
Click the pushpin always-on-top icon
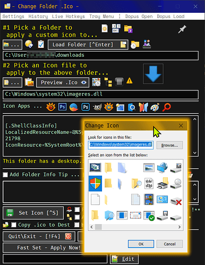pos(182,29)
